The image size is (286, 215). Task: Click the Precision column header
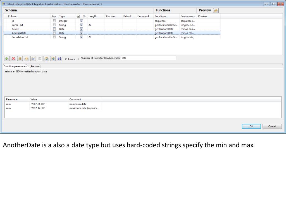pos(113,16)
